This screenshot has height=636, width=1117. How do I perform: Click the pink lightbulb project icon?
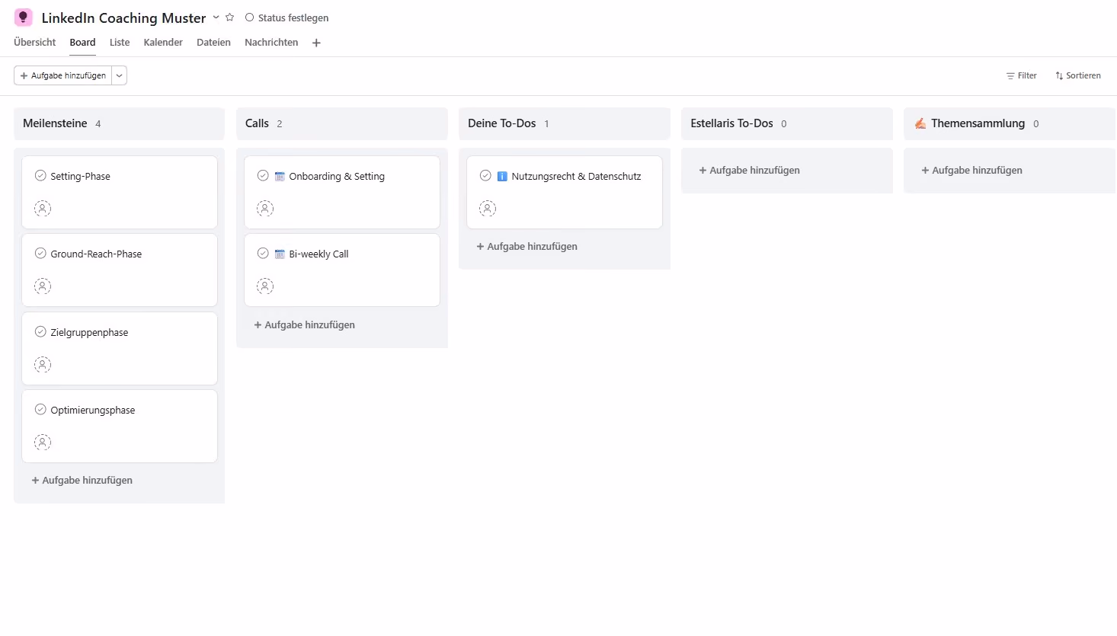click(x=24, y=18)
